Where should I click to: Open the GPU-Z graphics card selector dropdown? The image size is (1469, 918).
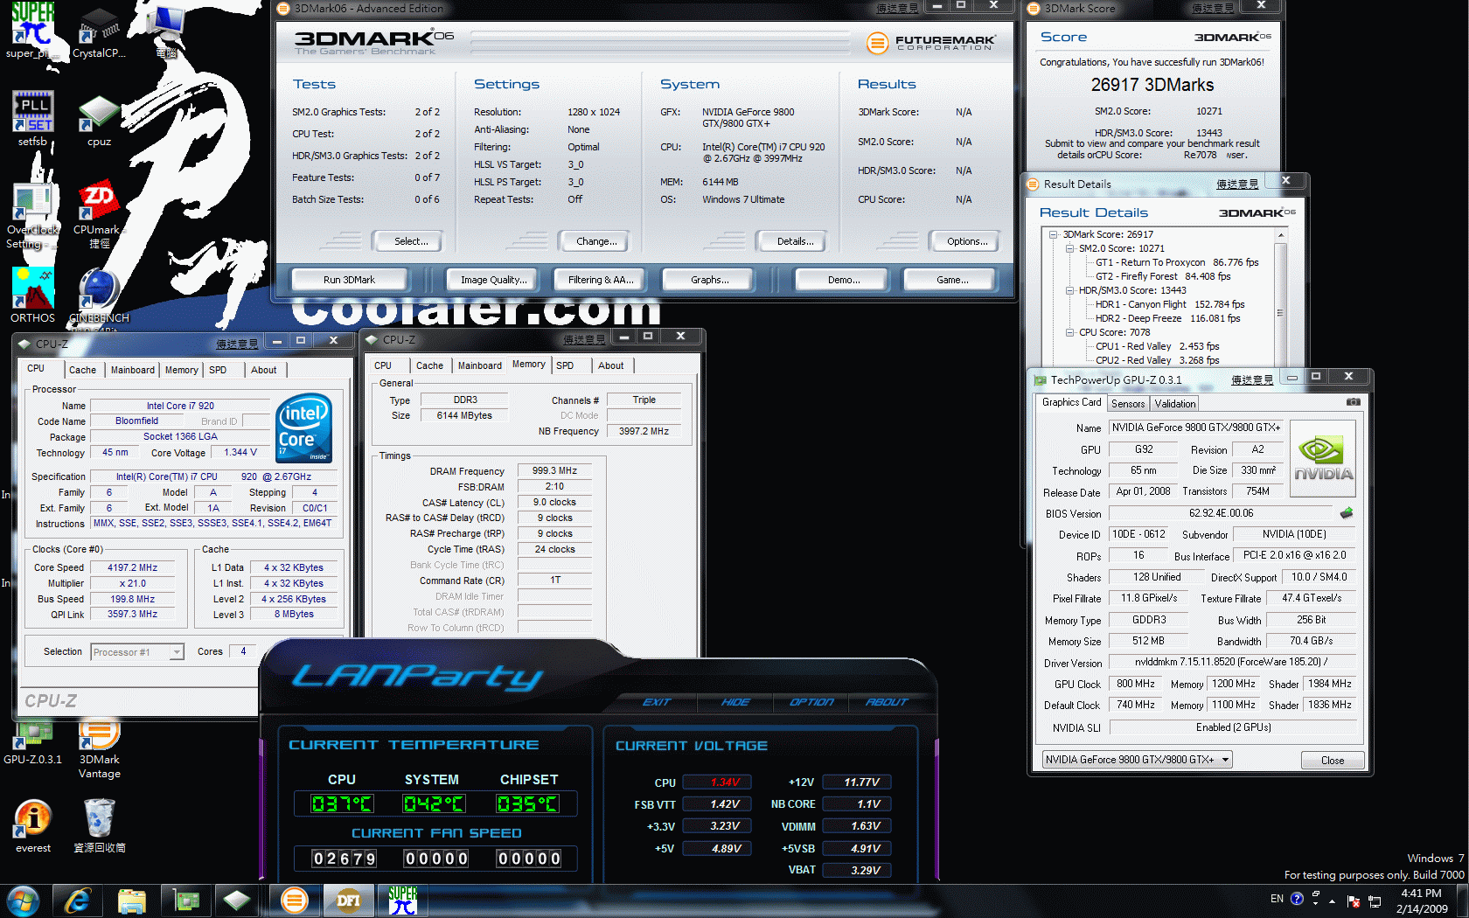click(x=1137, y=760)
